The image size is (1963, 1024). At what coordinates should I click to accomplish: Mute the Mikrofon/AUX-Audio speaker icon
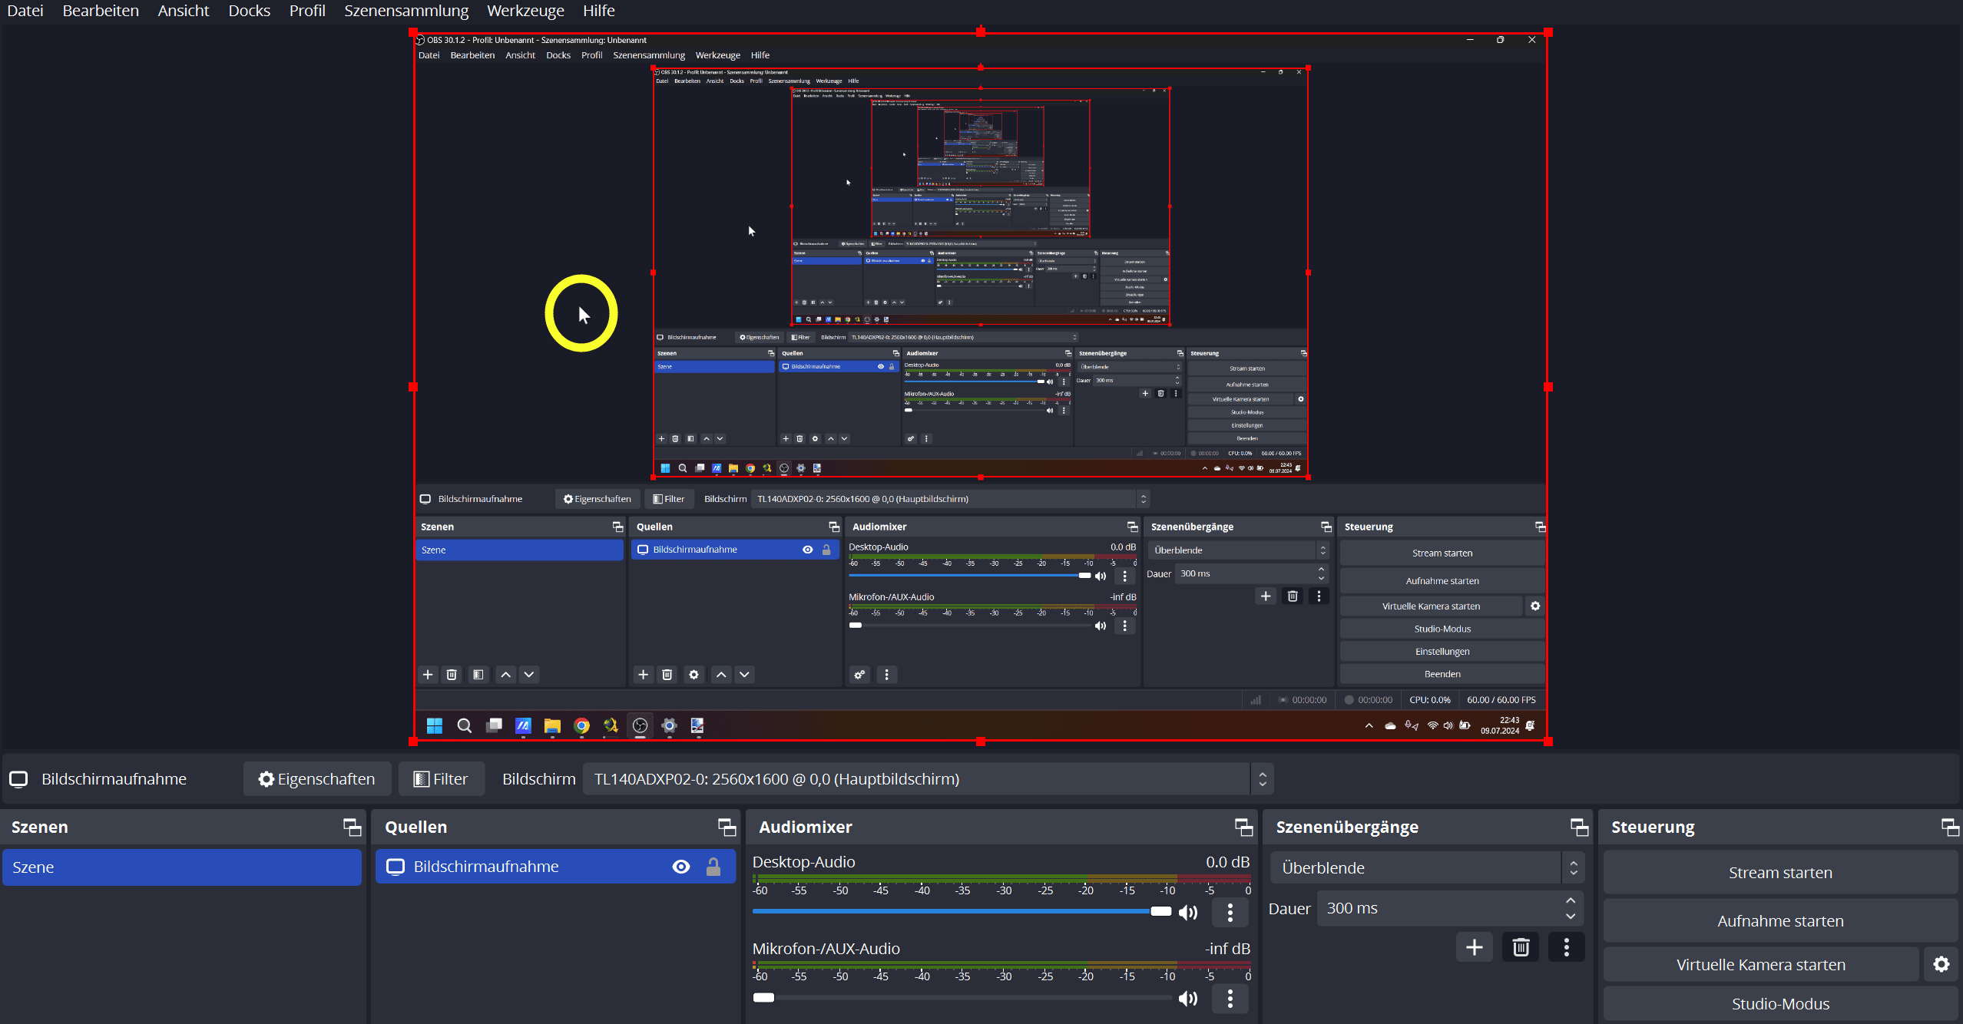[1188, 998]
